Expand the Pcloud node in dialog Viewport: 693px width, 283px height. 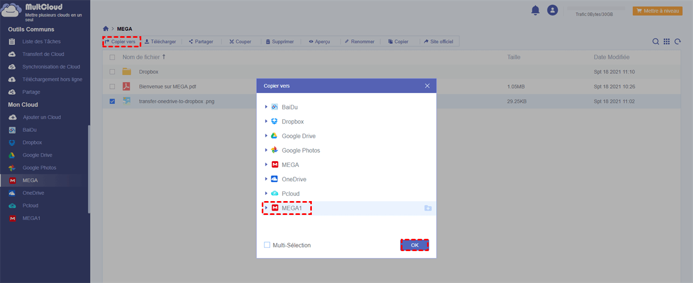[x=266, y=193]
